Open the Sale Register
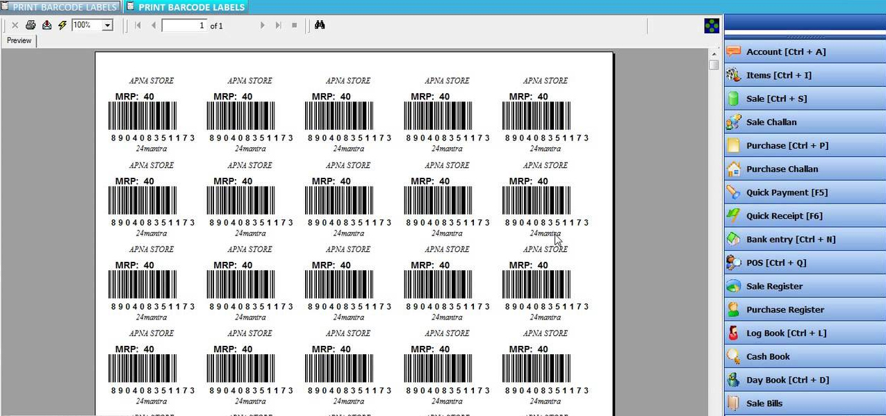 pos(805,286)
